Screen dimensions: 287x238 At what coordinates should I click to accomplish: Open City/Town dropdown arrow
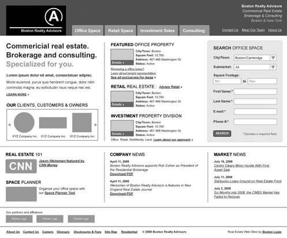273,58
